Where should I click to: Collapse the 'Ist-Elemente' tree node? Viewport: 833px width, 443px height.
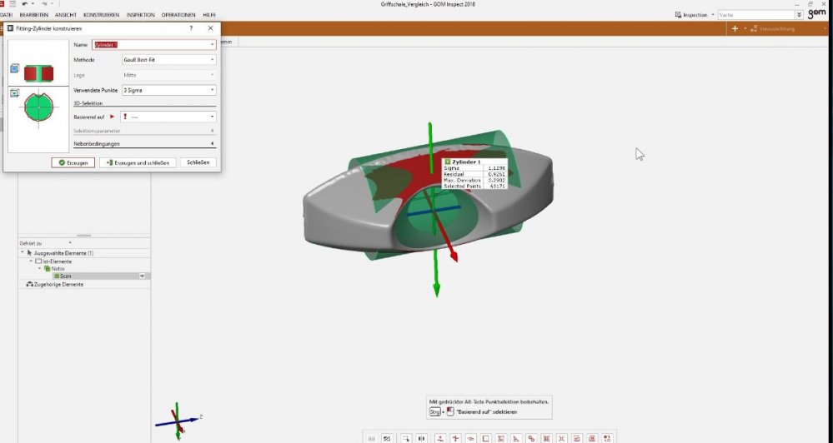point(31,261)
